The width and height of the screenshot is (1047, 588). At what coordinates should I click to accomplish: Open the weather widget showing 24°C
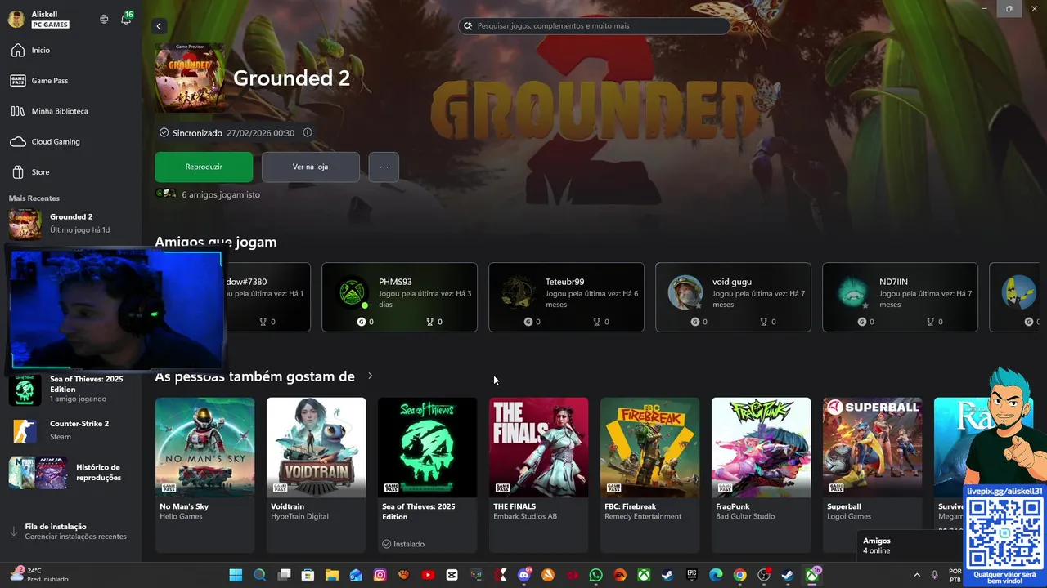(39, 575)
